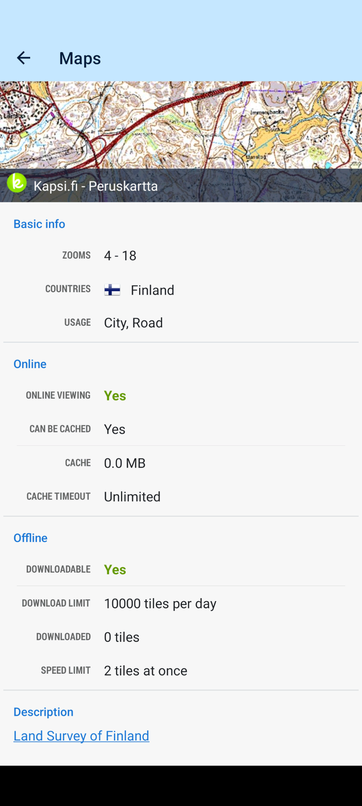The width and height of the screenshot is (362, 806).
Task: Tap the Finland flag icon
Action: [x=112, y=290]
